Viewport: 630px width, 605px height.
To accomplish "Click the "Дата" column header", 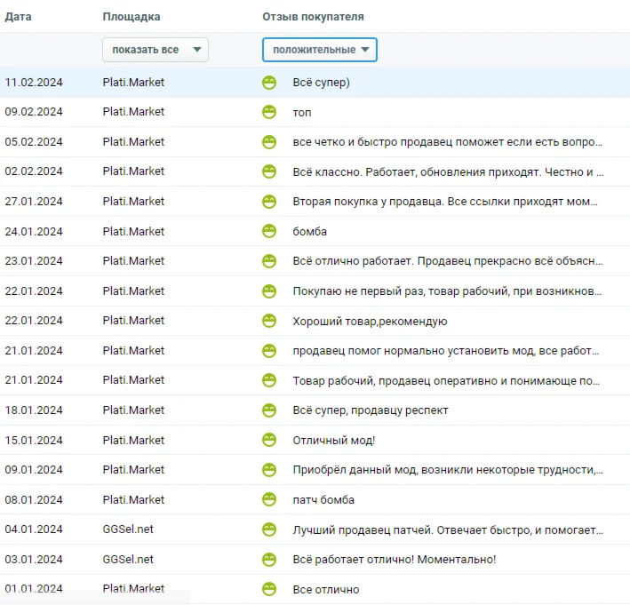I will (19, 17).
